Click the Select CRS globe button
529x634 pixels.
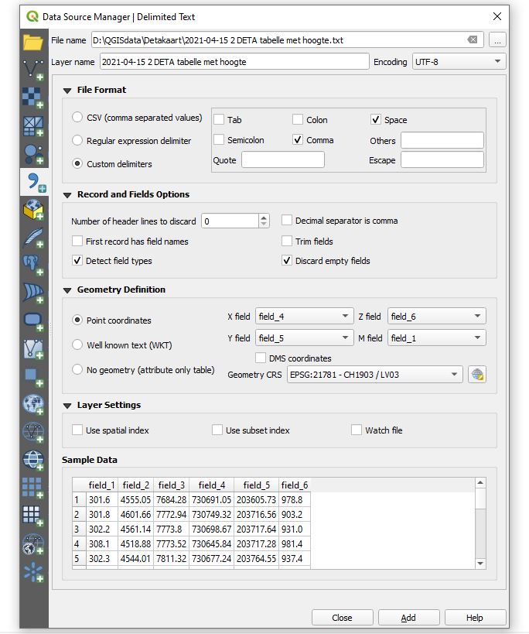(477, 375)
